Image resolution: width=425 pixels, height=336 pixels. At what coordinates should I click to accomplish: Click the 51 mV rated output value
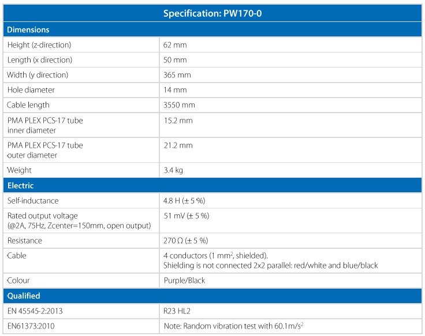(186, 215)
